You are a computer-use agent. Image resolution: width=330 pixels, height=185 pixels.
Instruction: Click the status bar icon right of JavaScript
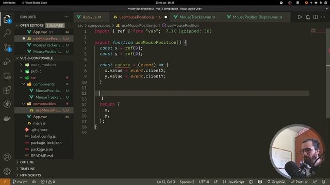coord(251,182)
